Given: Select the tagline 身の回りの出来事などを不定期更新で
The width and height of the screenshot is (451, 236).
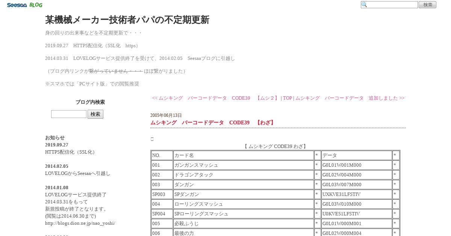Looking at the screenshot, I should [x=94, y=33].
